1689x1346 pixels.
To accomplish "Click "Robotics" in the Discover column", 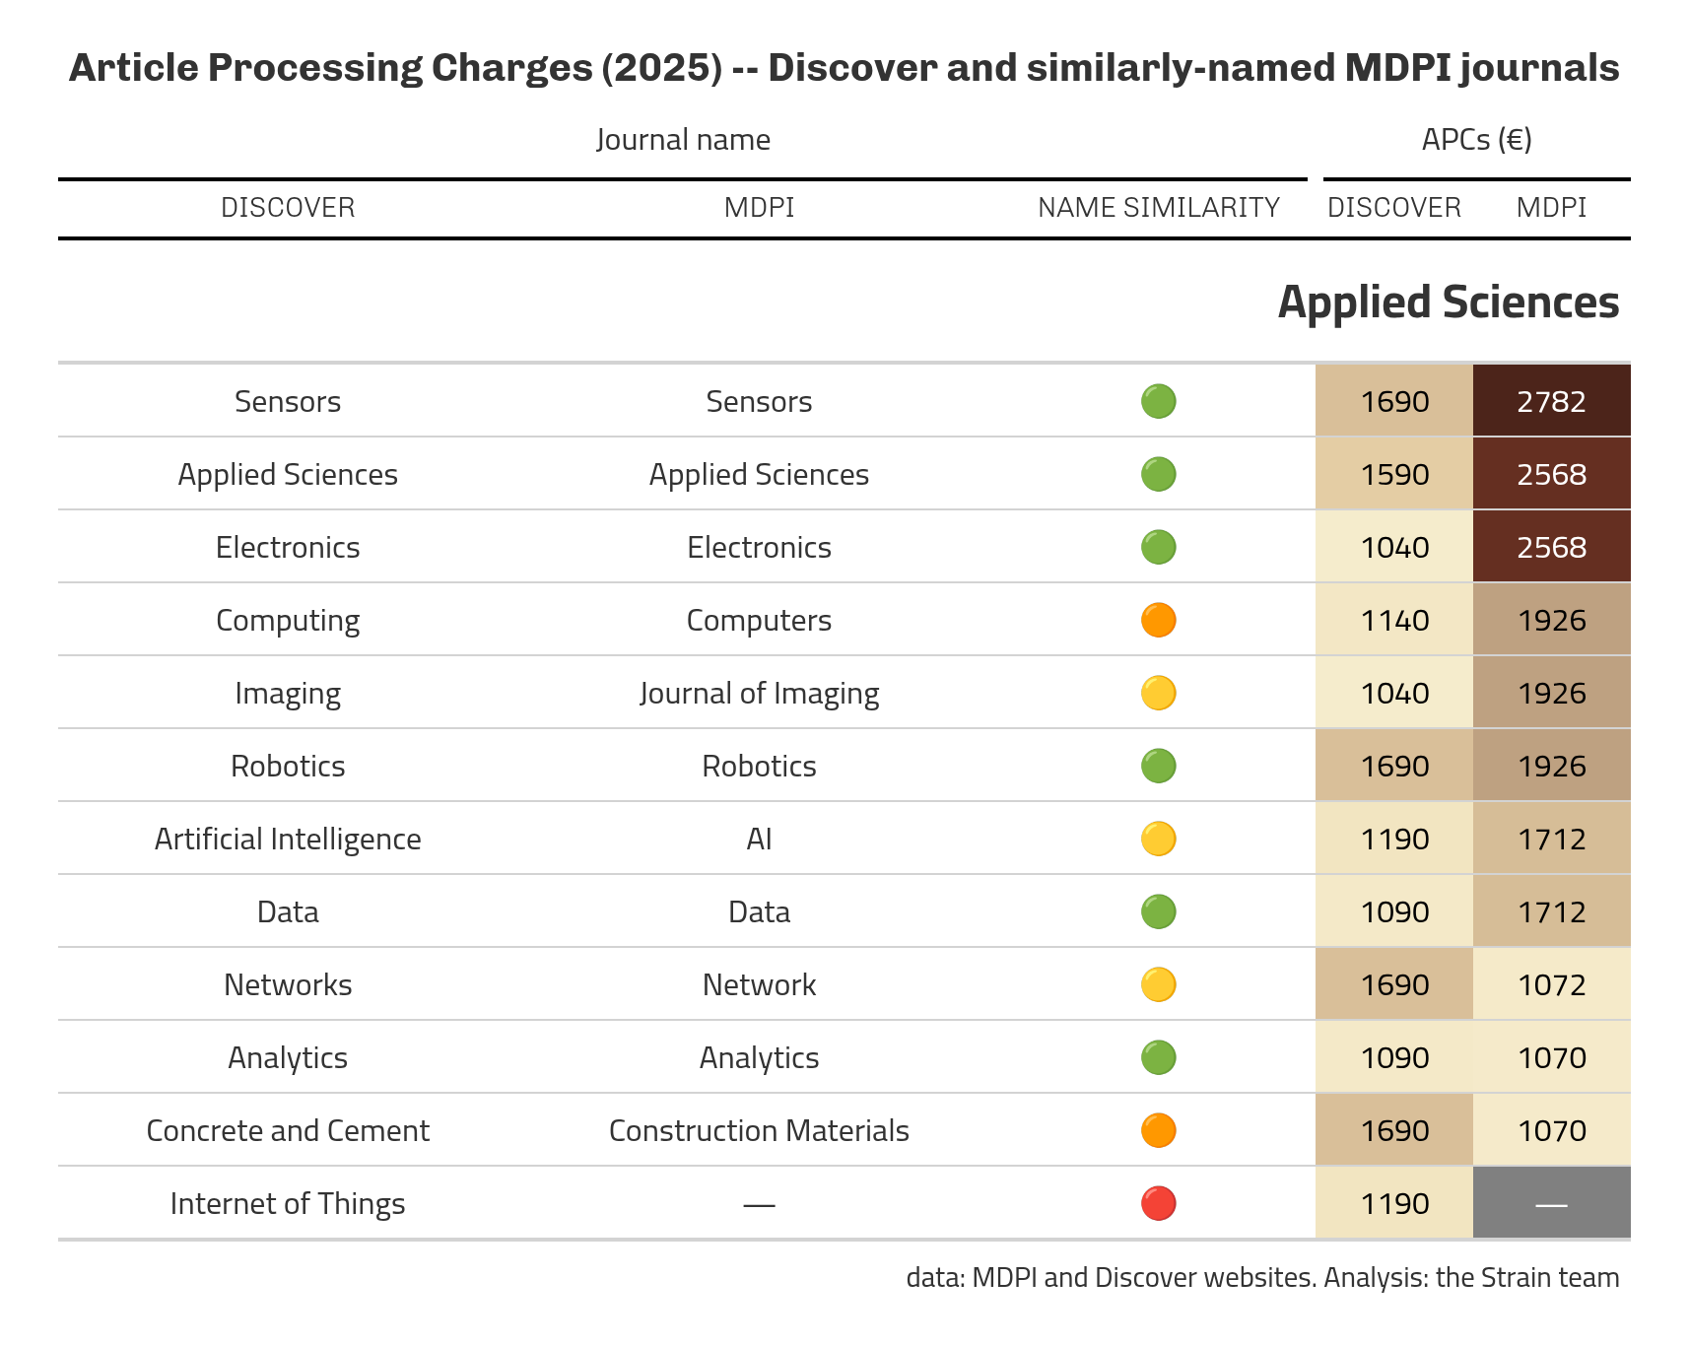I will click(288, 766).
